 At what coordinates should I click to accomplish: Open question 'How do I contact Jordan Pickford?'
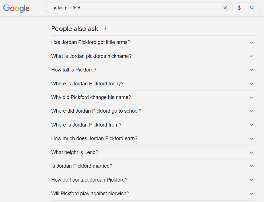pos(153,180)
